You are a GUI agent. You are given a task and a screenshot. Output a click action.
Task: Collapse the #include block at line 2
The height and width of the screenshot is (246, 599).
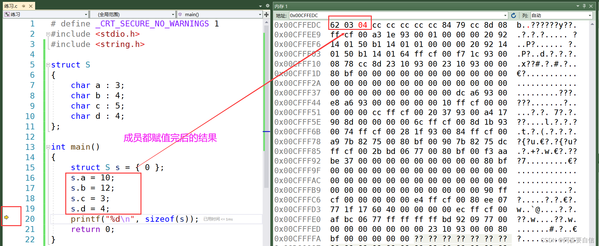tap(48, 34)
